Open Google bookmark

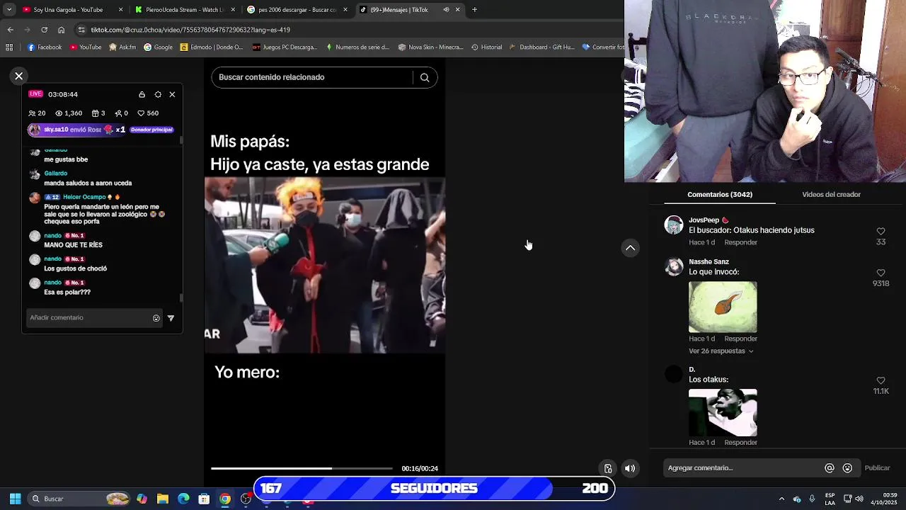pyautogui.click(x=158, y=47)
